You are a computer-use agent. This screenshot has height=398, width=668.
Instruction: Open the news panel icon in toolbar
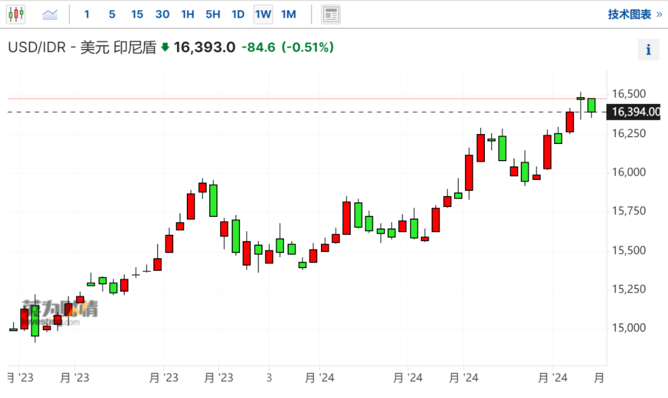click(x=331, y=14)
